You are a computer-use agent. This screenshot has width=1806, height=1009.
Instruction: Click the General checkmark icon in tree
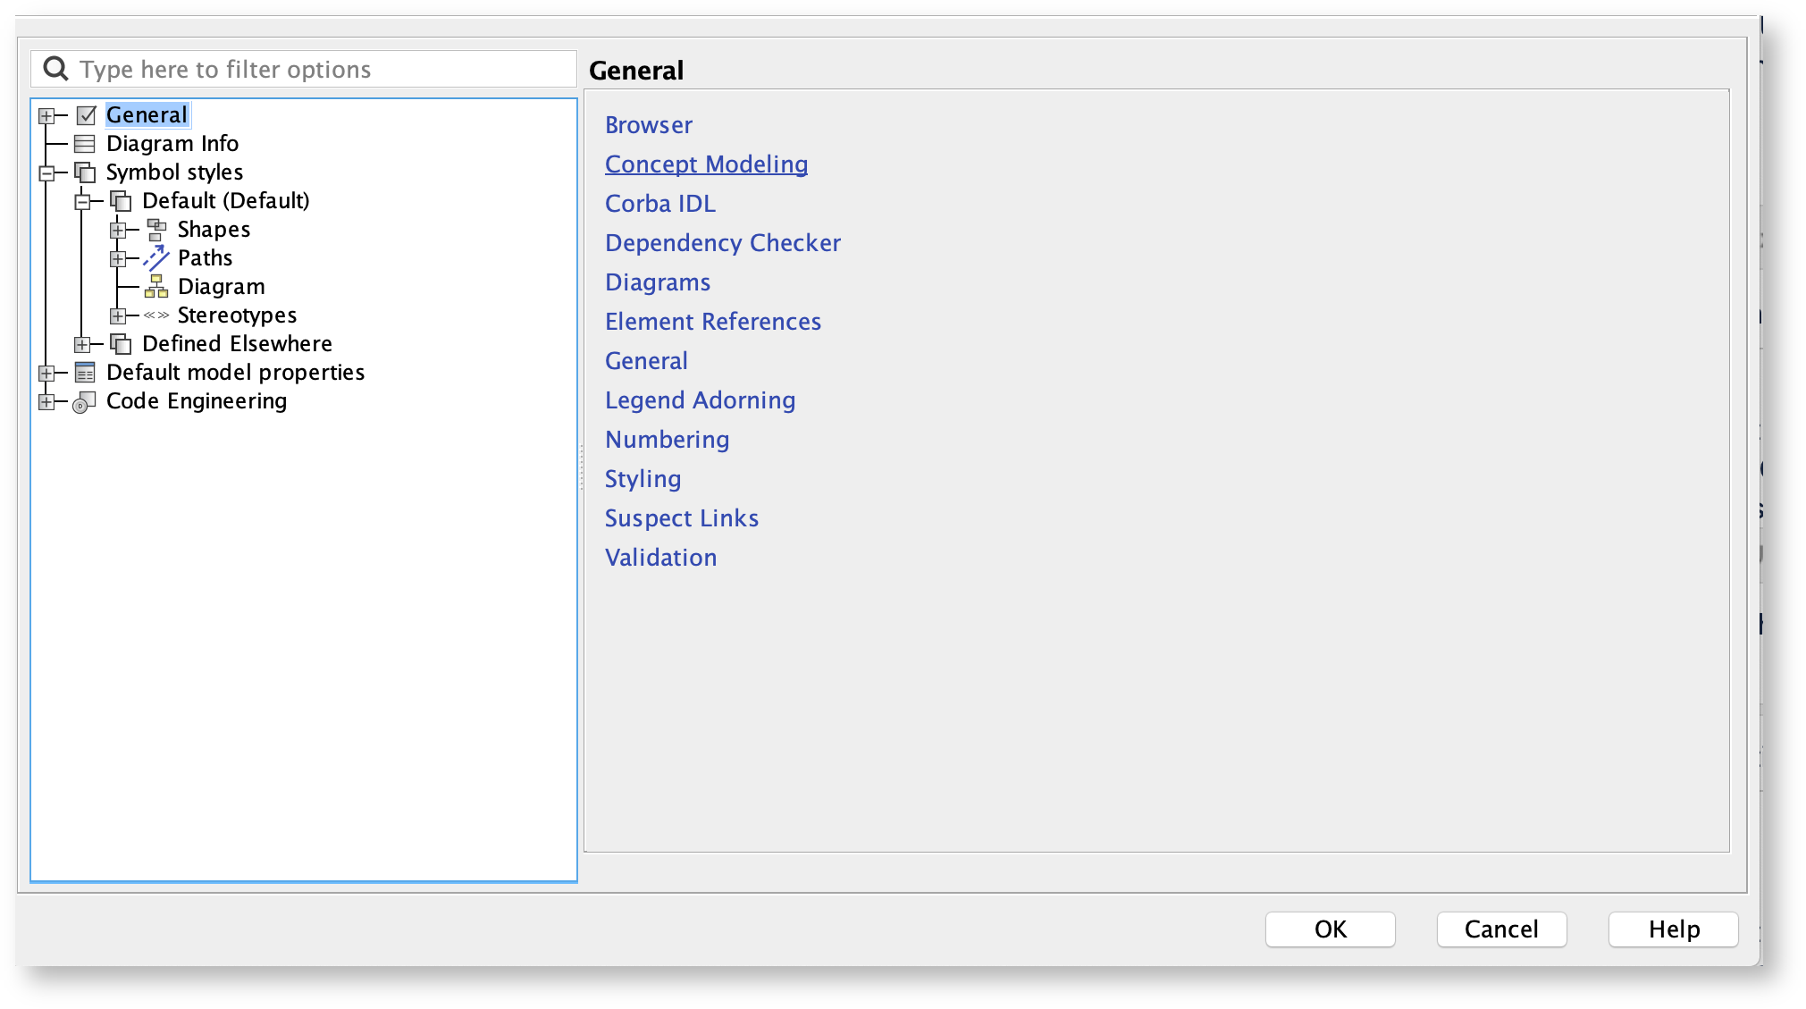point(86,115)
